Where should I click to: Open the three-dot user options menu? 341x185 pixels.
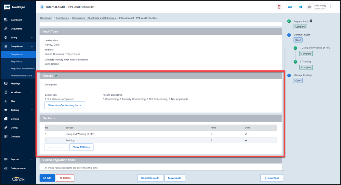click(330, 7)
